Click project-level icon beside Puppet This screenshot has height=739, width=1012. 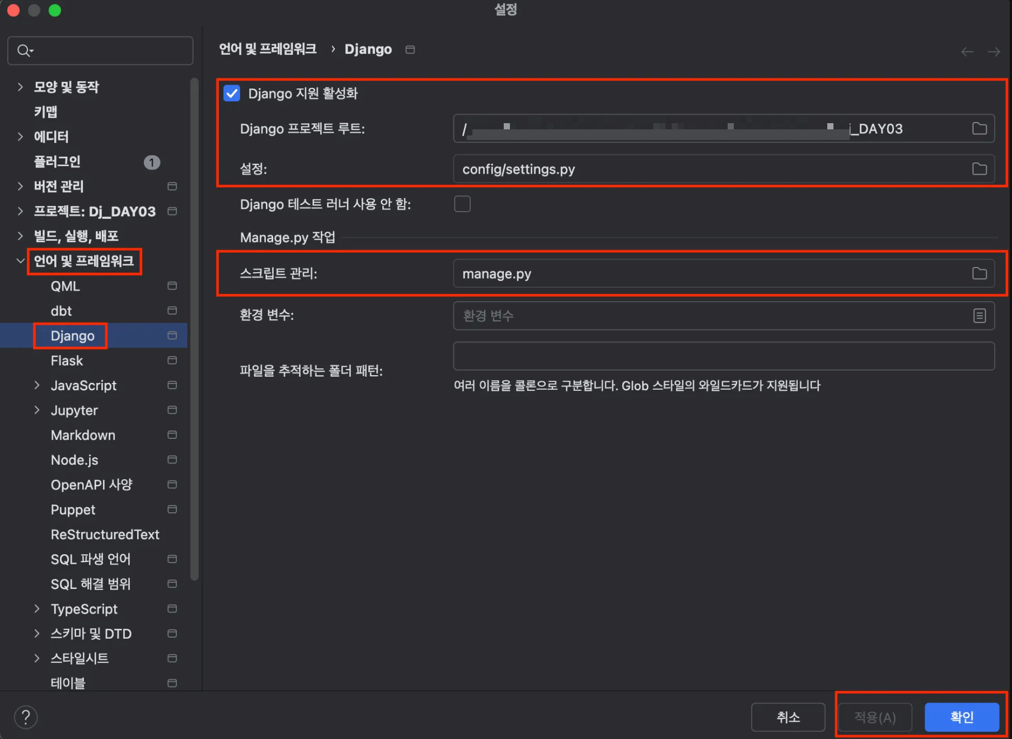coord(172,509)
